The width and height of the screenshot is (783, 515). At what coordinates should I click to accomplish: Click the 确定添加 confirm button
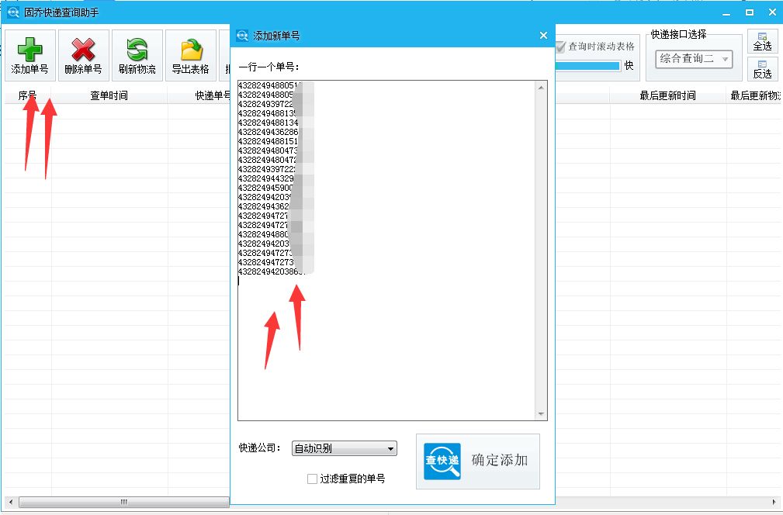click(x=478, y=461)
